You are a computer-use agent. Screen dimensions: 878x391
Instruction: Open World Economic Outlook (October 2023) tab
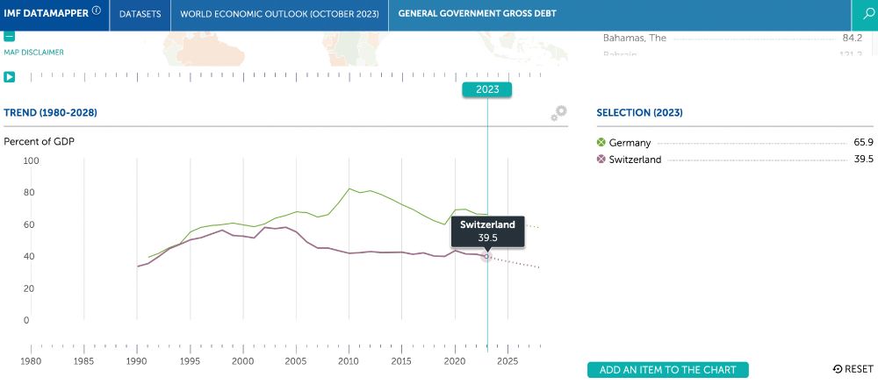tap(279, 13)
